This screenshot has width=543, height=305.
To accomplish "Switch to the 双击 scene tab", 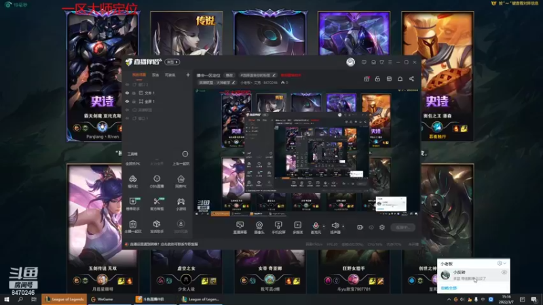I will (155, 75).
